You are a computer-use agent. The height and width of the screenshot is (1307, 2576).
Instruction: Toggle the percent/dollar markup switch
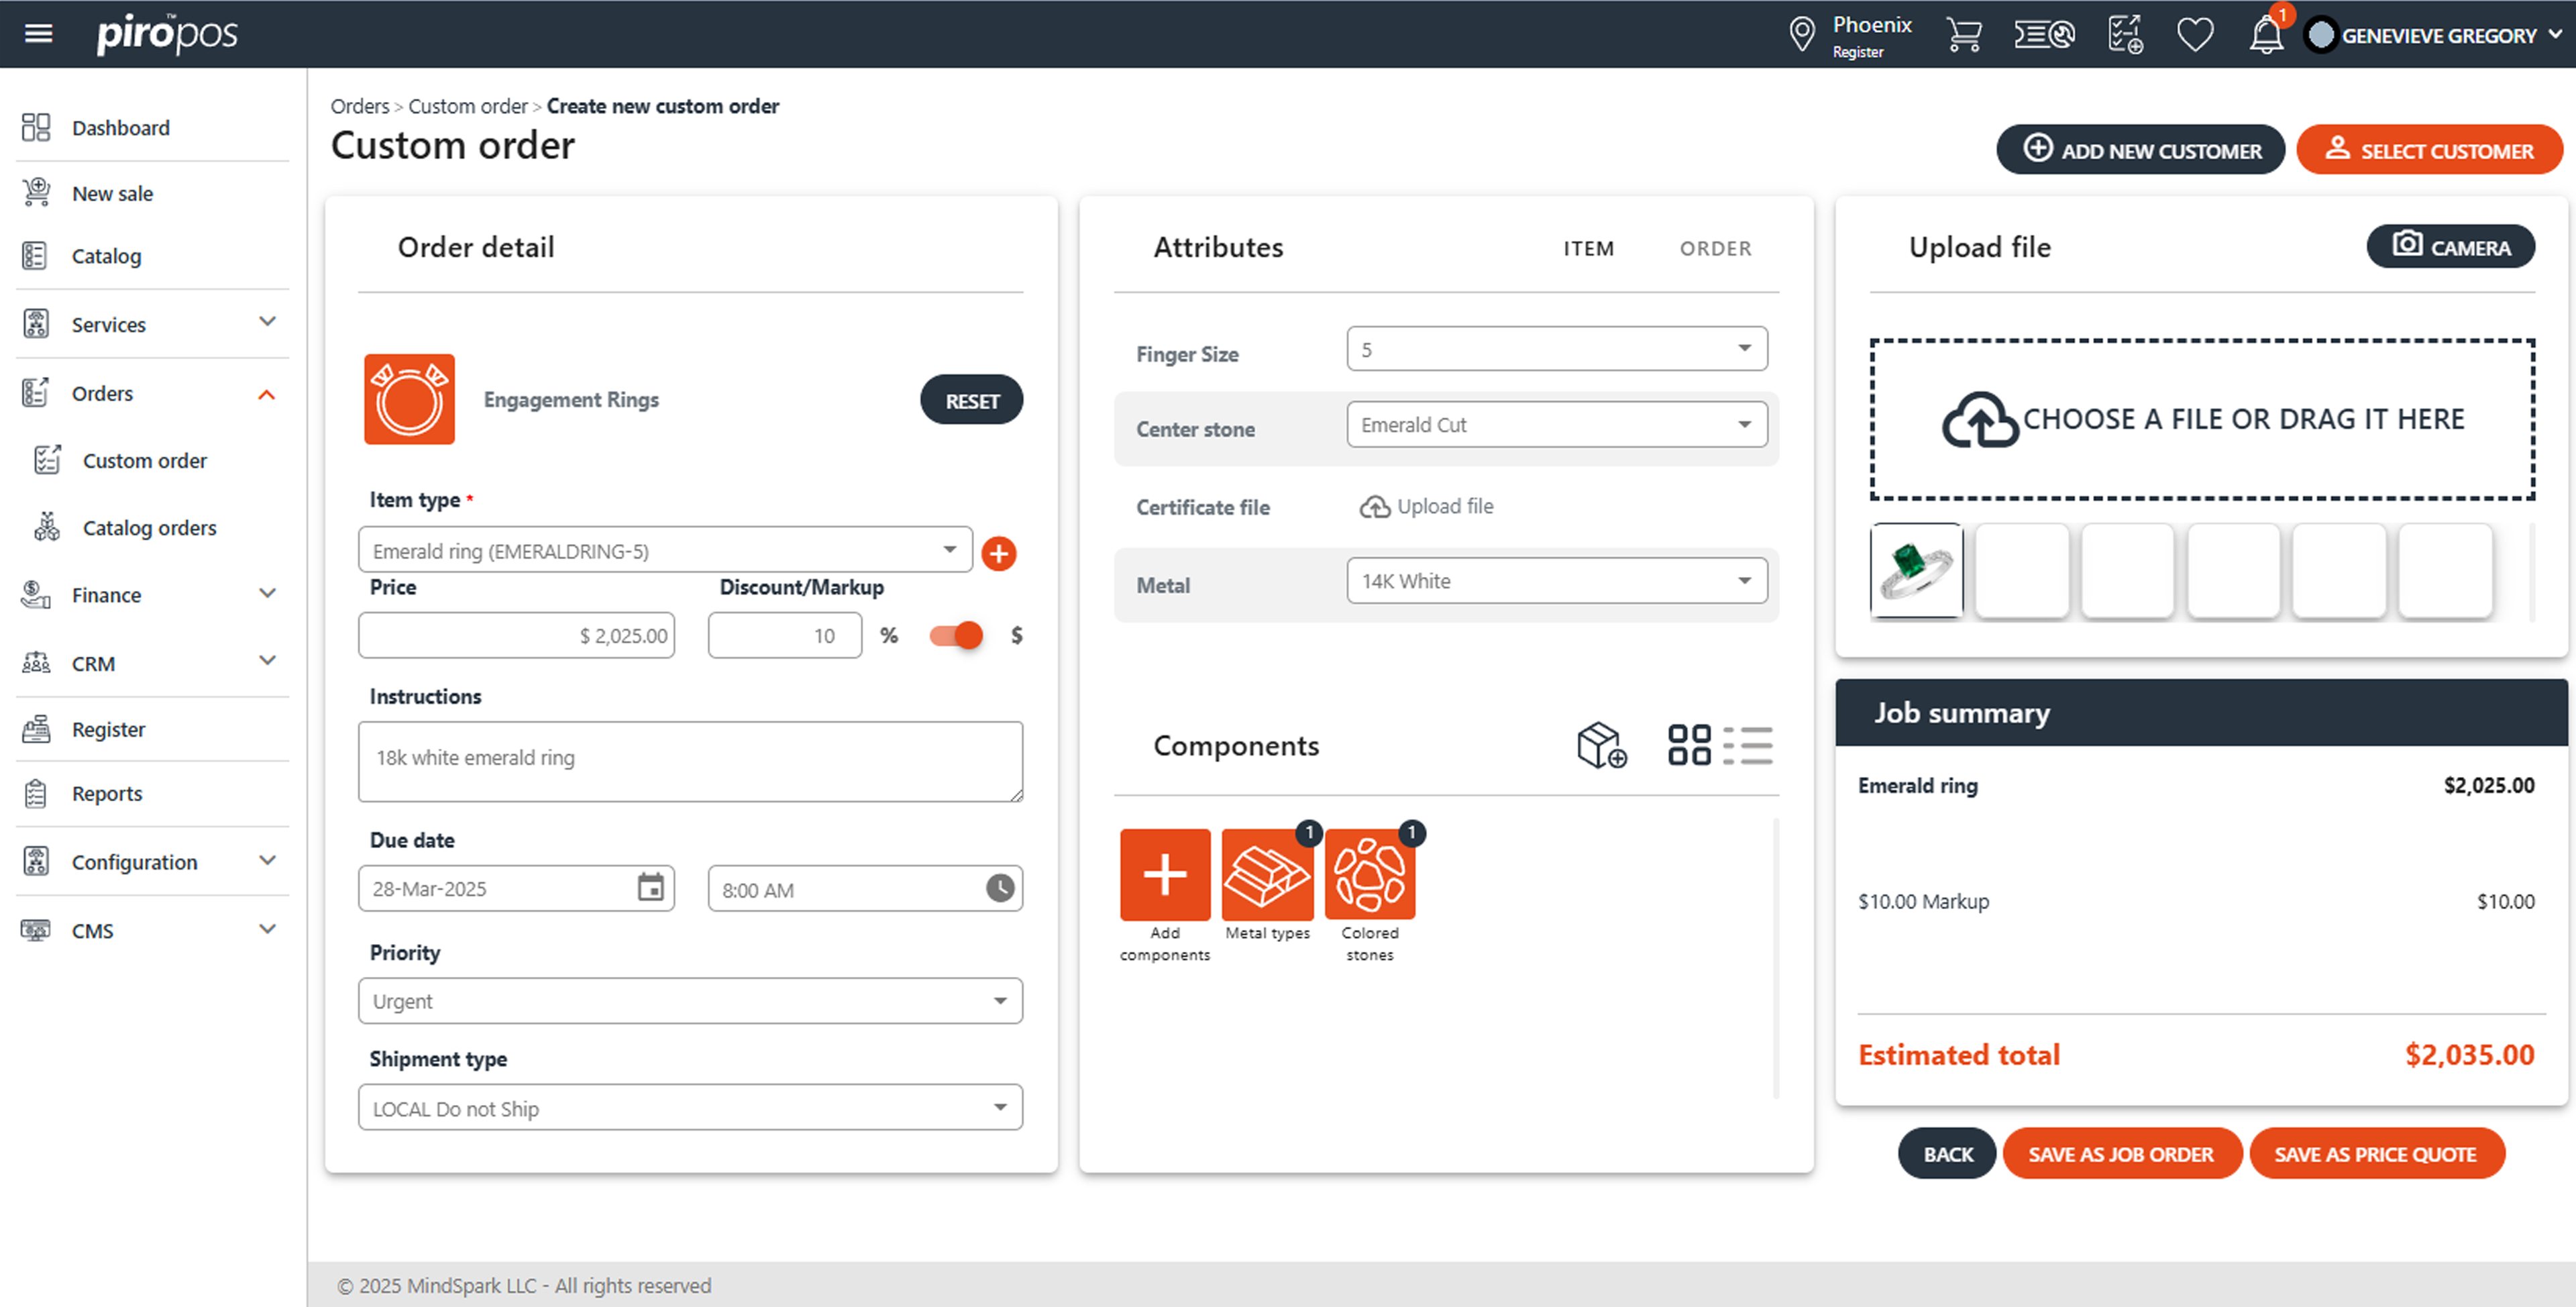tap(955, 635)
